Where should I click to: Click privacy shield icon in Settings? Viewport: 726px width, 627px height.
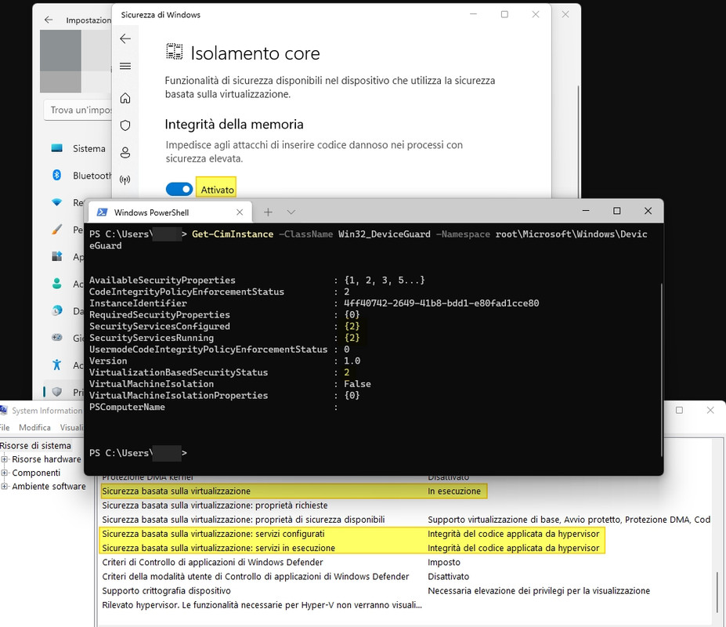(x=57, y=392)
